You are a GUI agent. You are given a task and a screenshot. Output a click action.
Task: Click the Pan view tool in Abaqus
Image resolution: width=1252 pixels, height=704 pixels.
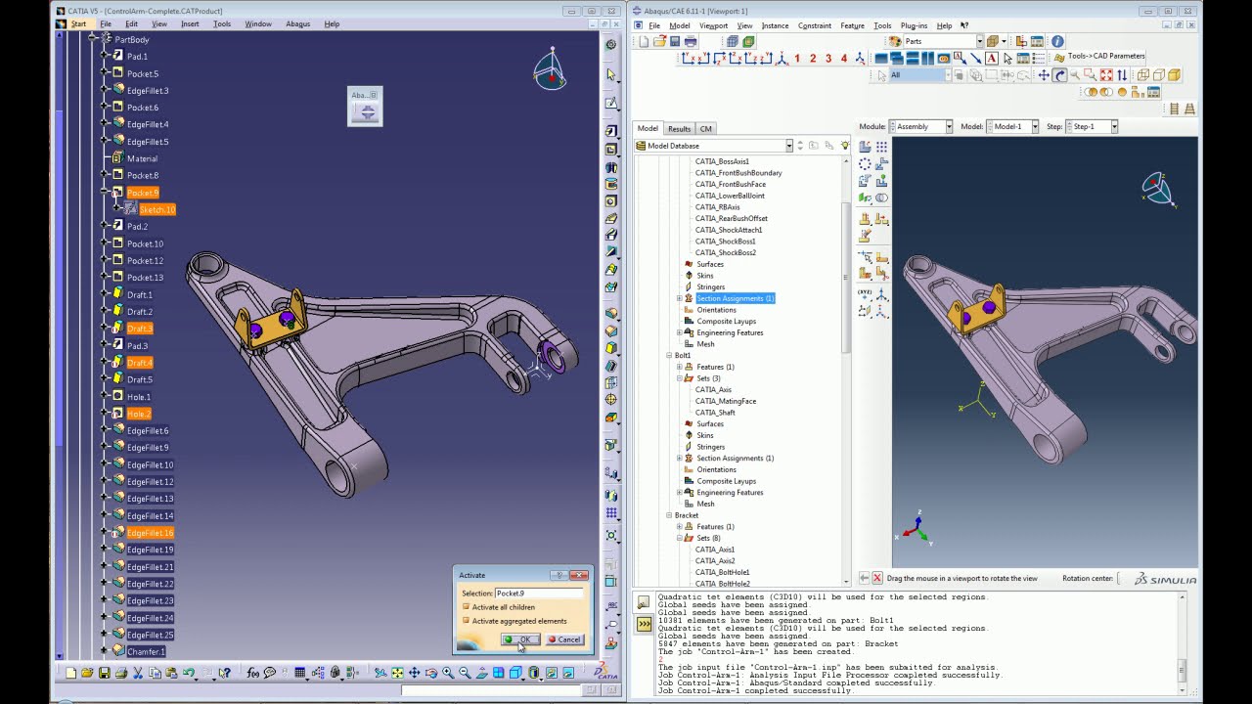point(1044,75)
